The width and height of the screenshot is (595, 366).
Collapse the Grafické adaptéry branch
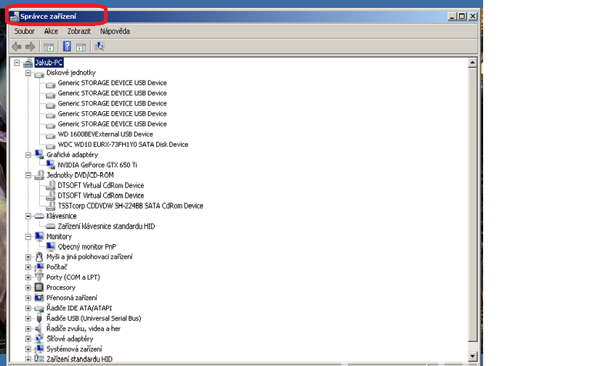[28, 155]
